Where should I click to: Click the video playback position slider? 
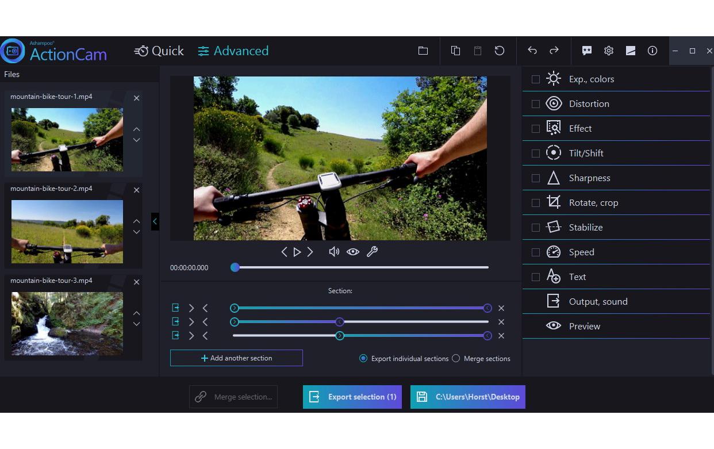tap(362, 267)
